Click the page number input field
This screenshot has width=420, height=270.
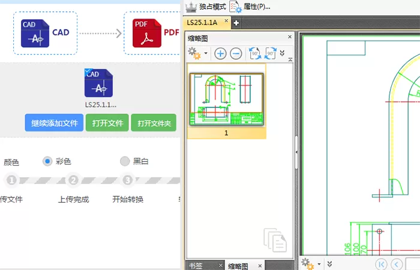[413, 264]
